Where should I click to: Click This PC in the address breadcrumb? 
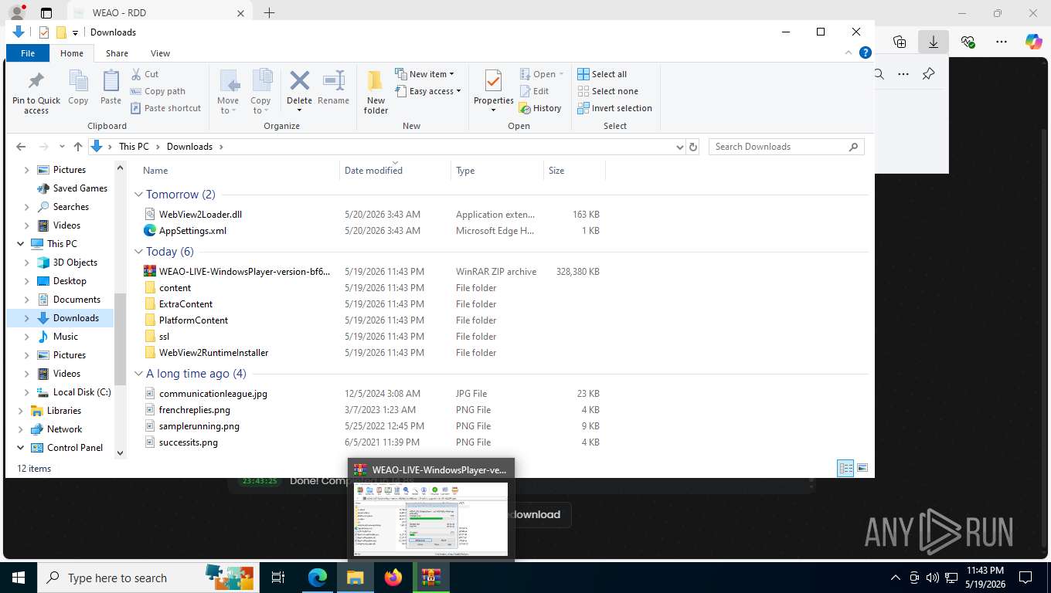(x=134, y=147)
